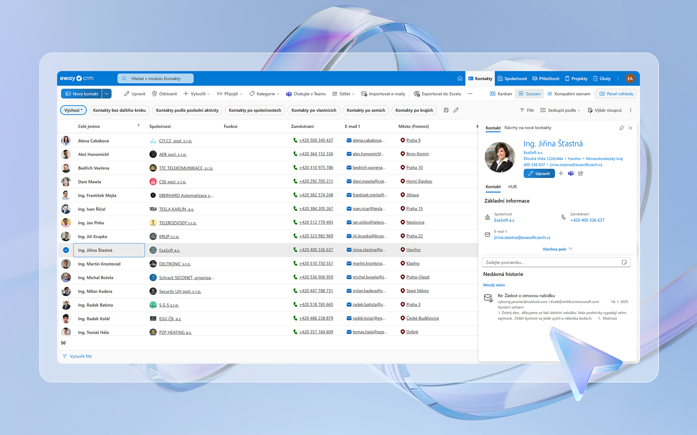
Task: Click email history item icon in Nedávná historie
Action: [x=488, y=298]
